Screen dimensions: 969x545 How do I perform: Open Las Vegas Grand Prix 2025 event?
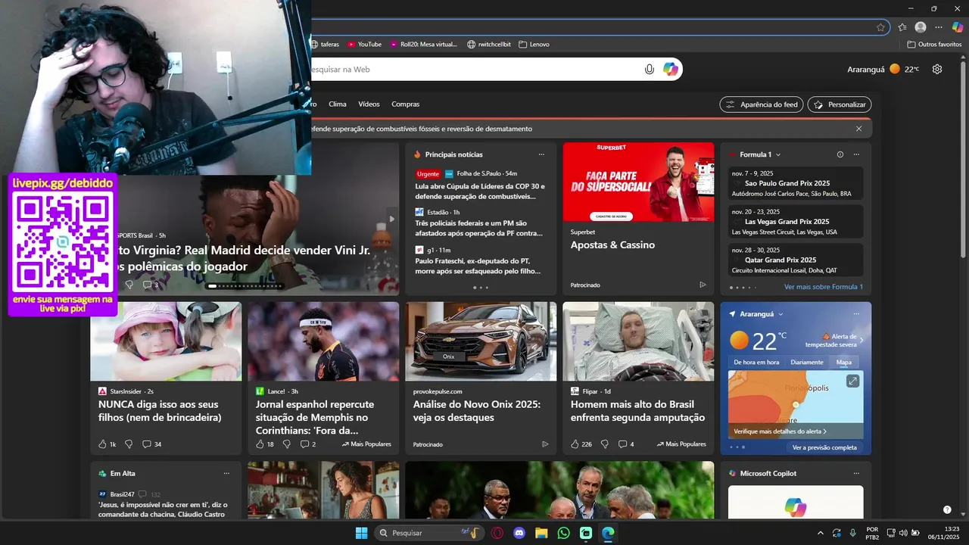pyautogui.click(x=796, y=222)
